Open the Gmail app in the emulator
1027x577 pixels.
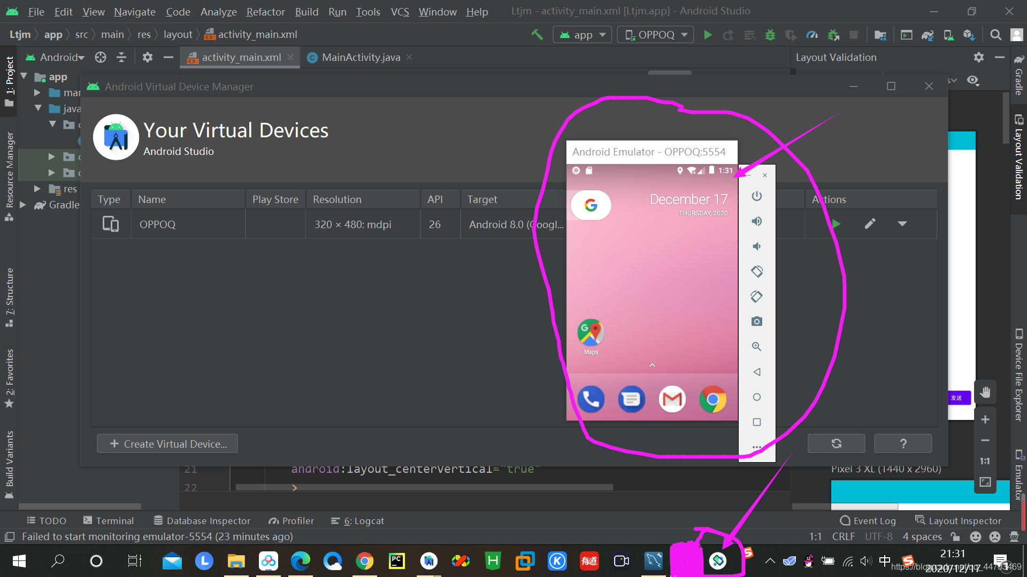tap(672, 399)
